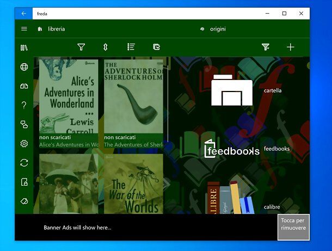This screenshot has width=332, height=251.
Task: Click the sync refresh arrows icon
Action: coord(24,163)
